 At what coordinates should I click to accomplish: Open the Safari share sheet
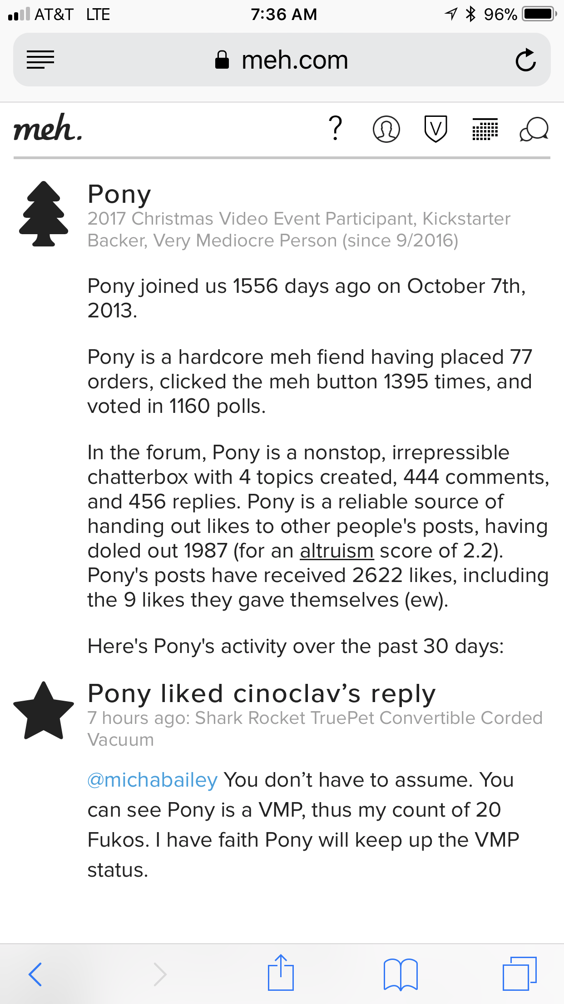click(x=281, y=973)
